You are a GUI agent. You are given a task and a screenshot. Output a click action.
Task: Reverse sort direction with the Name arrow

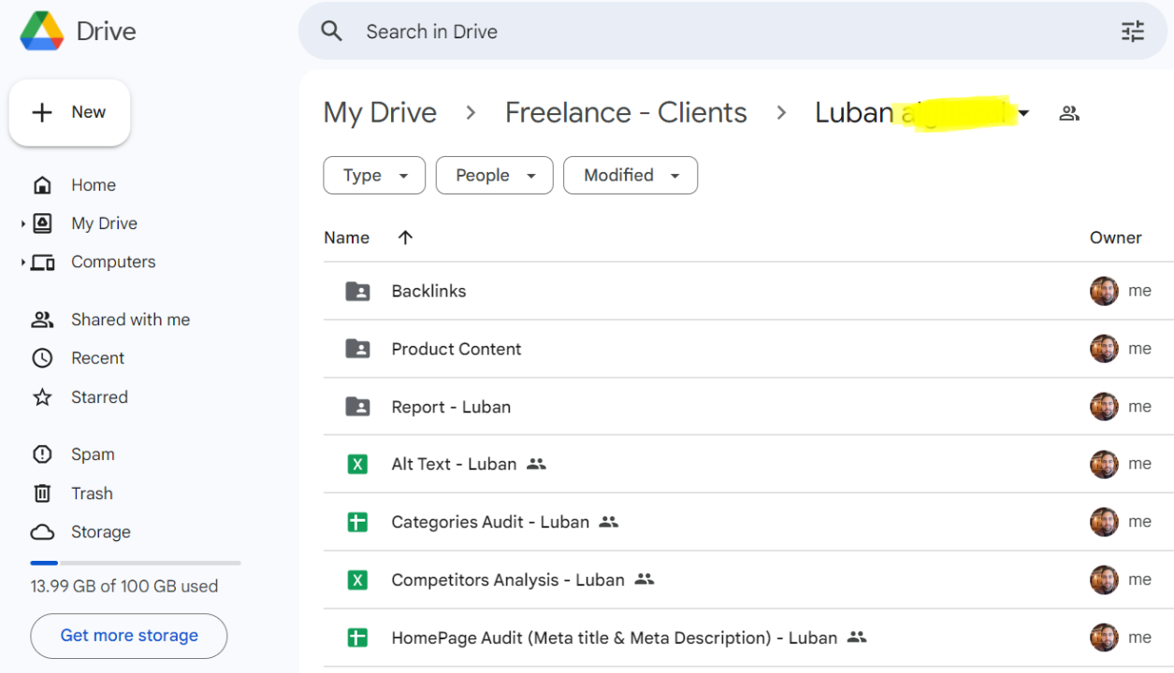click(x=405, y=237)
